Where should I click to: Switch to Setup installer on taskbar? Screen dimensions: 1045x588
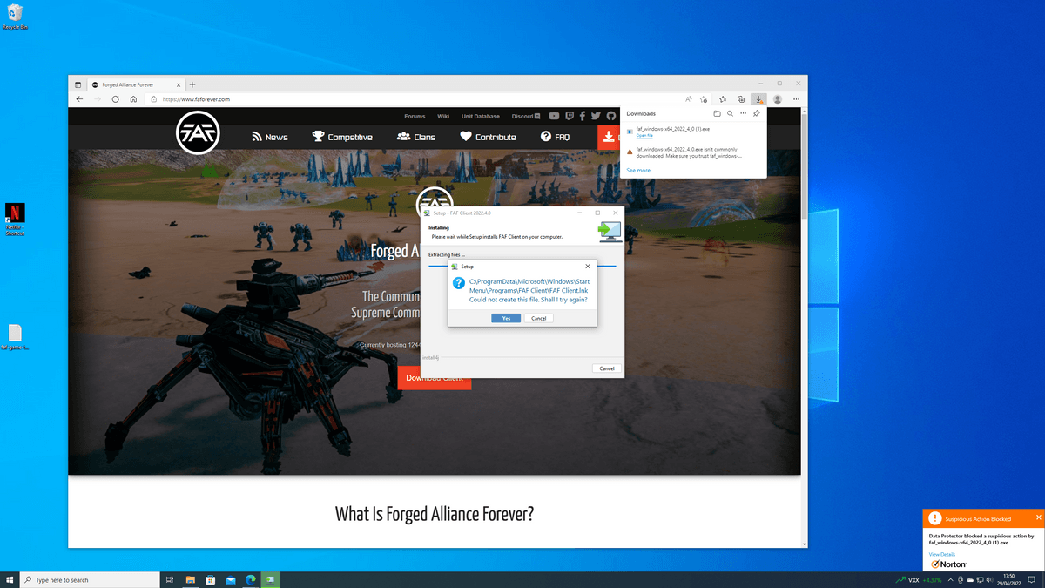tap(270, 580)
